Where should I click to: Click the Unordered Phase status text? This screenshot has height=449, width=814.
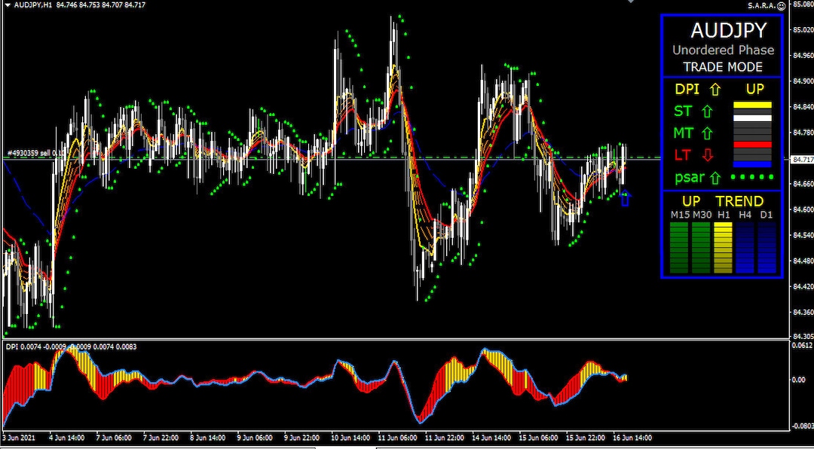point(722,50)
